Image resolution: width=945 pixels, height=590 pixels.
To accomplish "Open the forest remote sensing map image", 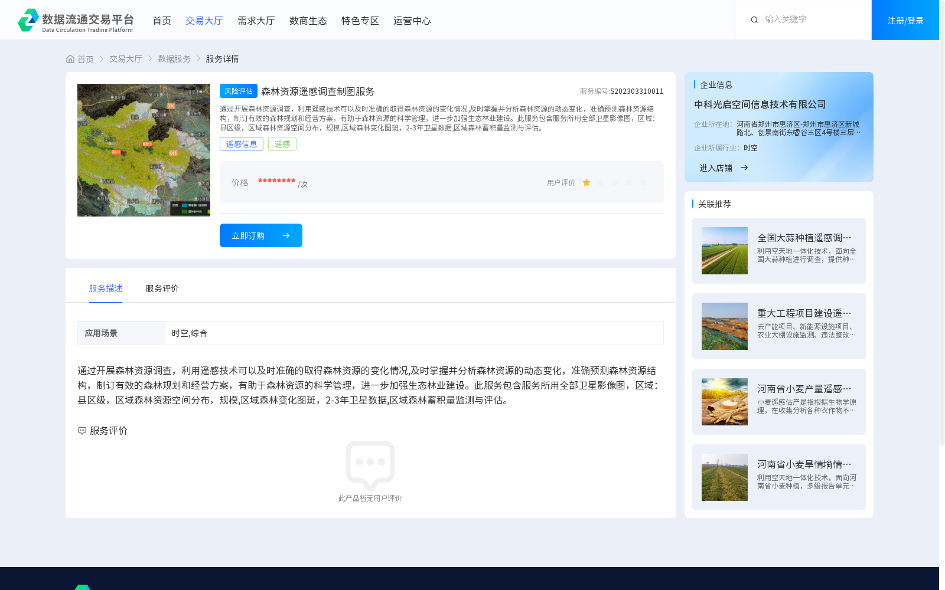I will [144, 150].
